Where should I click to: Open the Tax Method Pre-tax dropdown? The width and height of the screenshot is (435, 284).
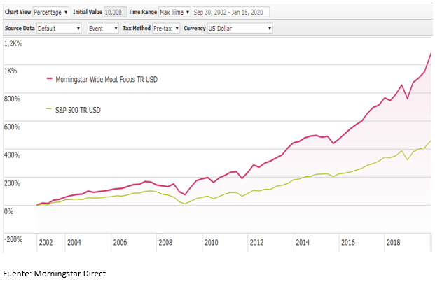coord(165,29)
